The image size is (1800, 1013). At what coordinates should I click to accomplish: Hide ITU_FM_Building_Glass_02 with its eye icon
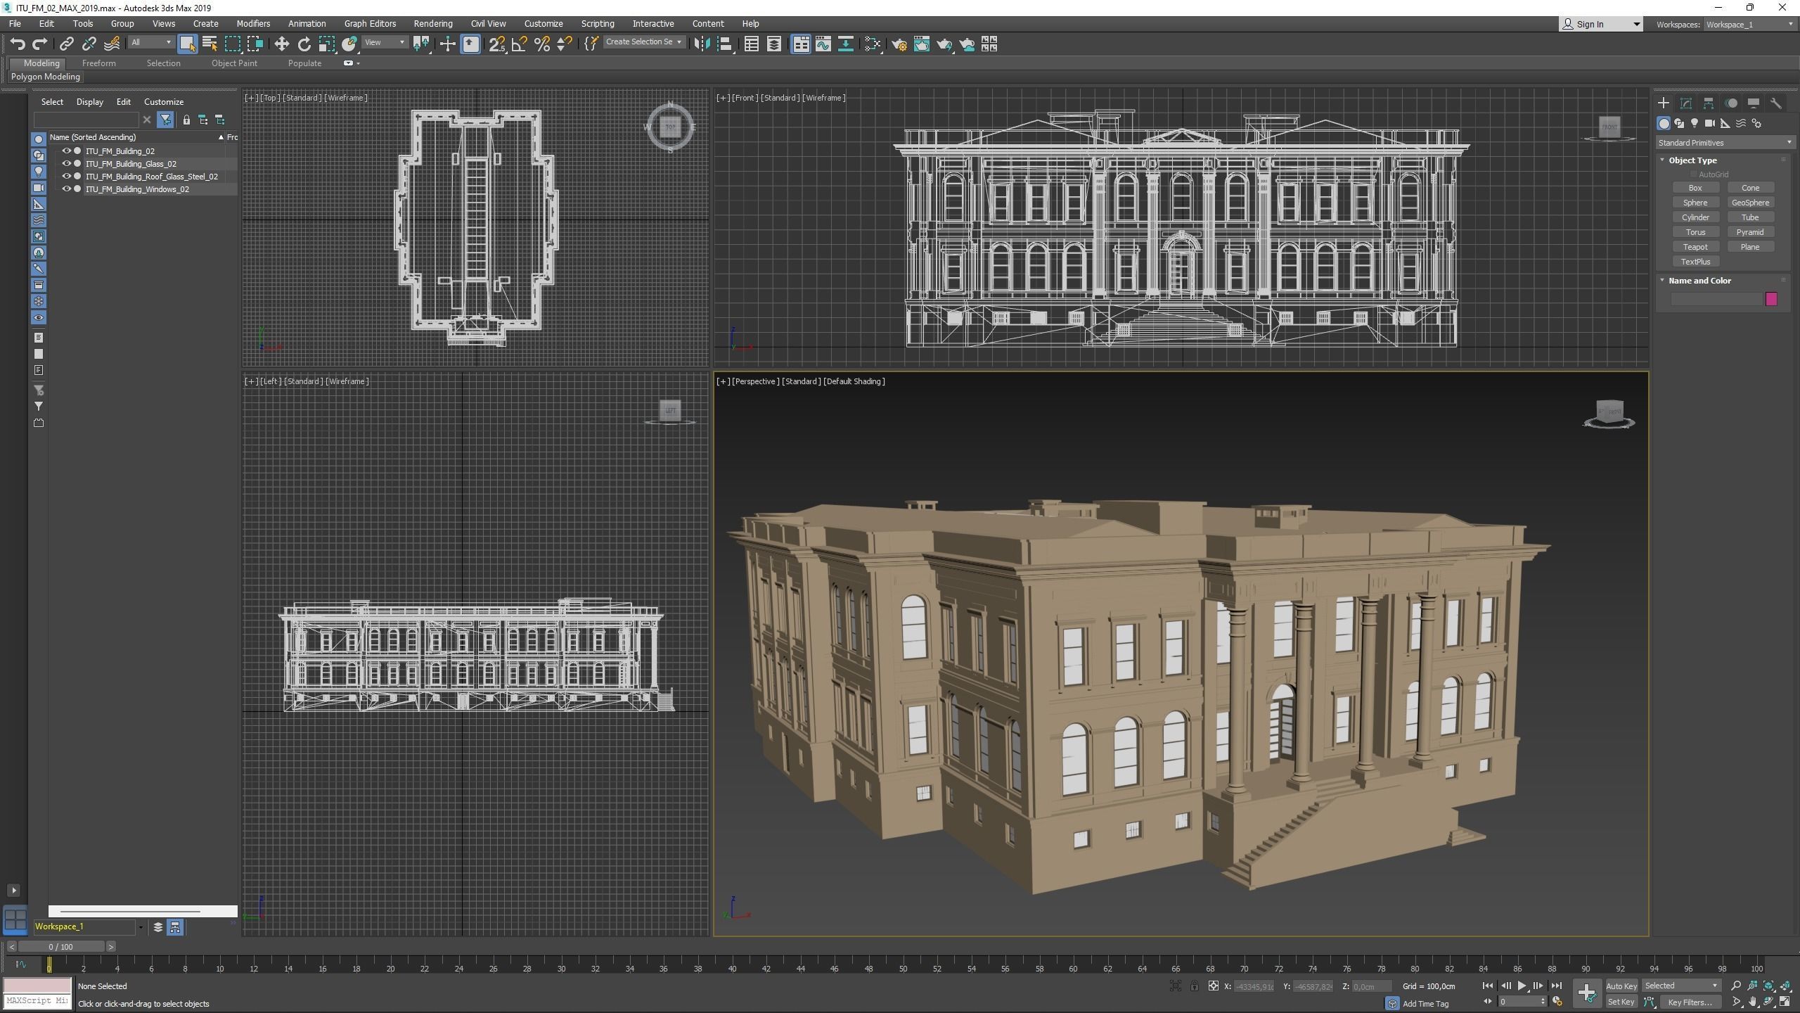coord(67,164)
